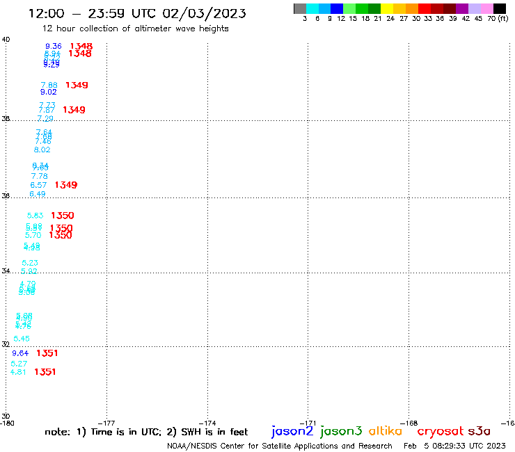Screen dimensions: 515x452
Task: Click the value 7.29 on the grid line
Action: pyautogui.click(x=45, y=118)
